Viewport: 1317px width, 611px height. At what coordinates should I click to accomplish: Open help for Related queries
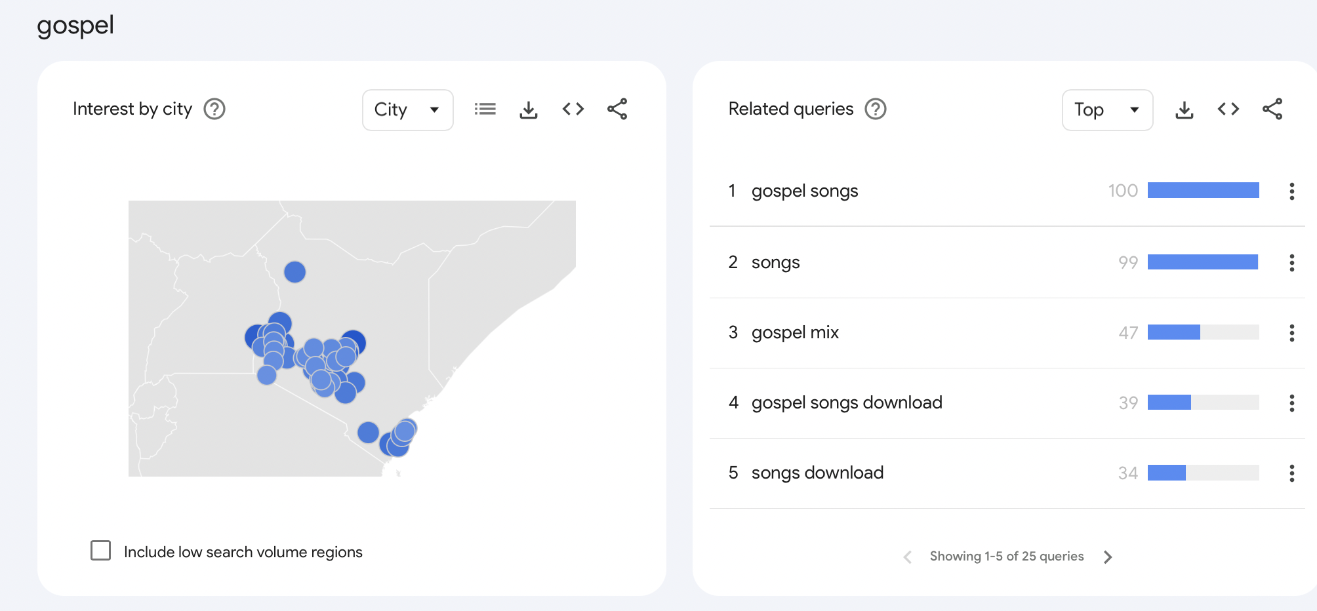876,109
